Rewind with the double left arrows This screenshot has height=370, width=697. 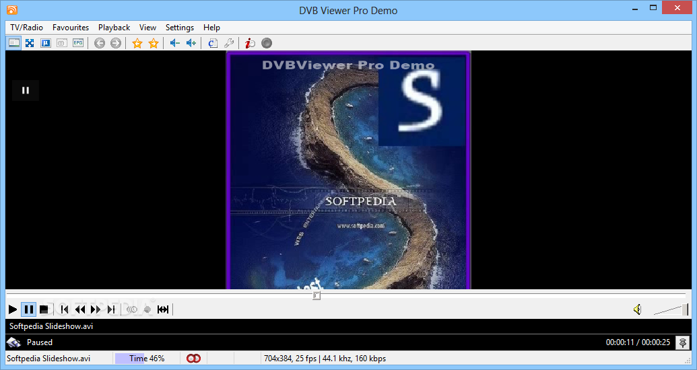pyautogui.click(x=80, y=309)
